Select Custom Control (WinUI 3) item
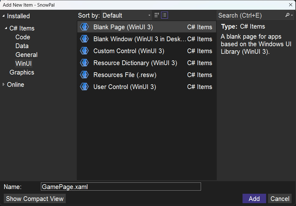The width and height of the screenshot is (296, 206). [x=147, y=51]
